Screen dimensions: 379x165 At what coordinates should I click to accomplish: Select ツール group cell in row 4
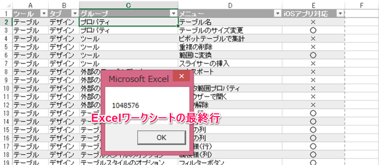tap(128, 39)
